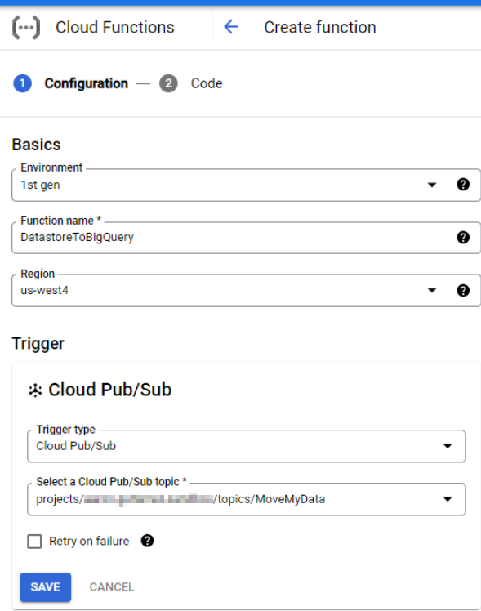Viewport: 481px width, 611px height.
Task: Click the Retry on failure label
Action: 89,542
